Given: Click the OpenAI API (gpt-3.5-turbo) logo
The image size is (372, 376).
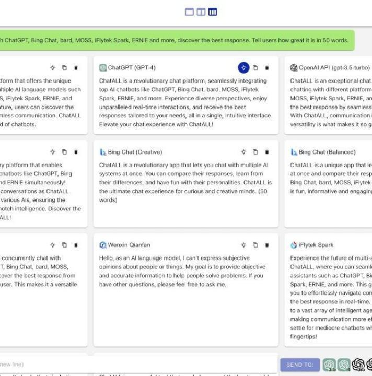Looking at the screenshot, I should click(294, 68).
